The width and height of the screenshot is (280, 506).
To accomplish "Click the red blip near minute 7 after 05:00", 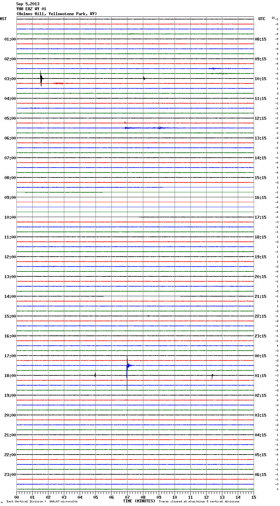I will point(125,123).
